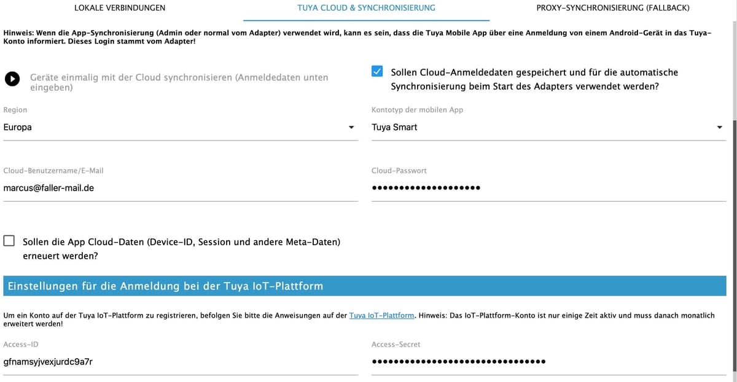This screenshot has height=382, width=737.
Task: Focus the Cloud-Passwort field
Action: pos(549,188)
